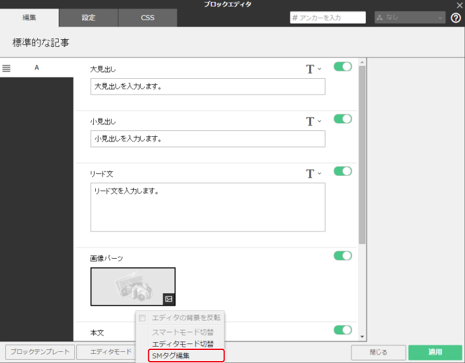The image size is (465, 363).
Task: Expand リード文 T format dropdown arrow
Action: point(320,173)
